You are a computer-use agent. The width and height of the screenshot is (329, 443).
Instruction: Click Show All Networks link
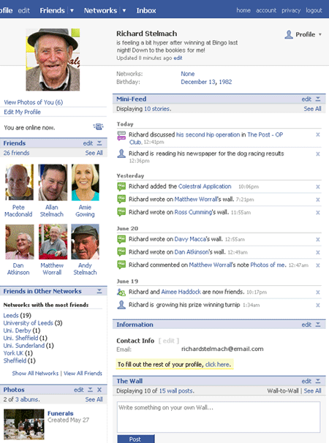pyautogui.click(x=35, y=374)
